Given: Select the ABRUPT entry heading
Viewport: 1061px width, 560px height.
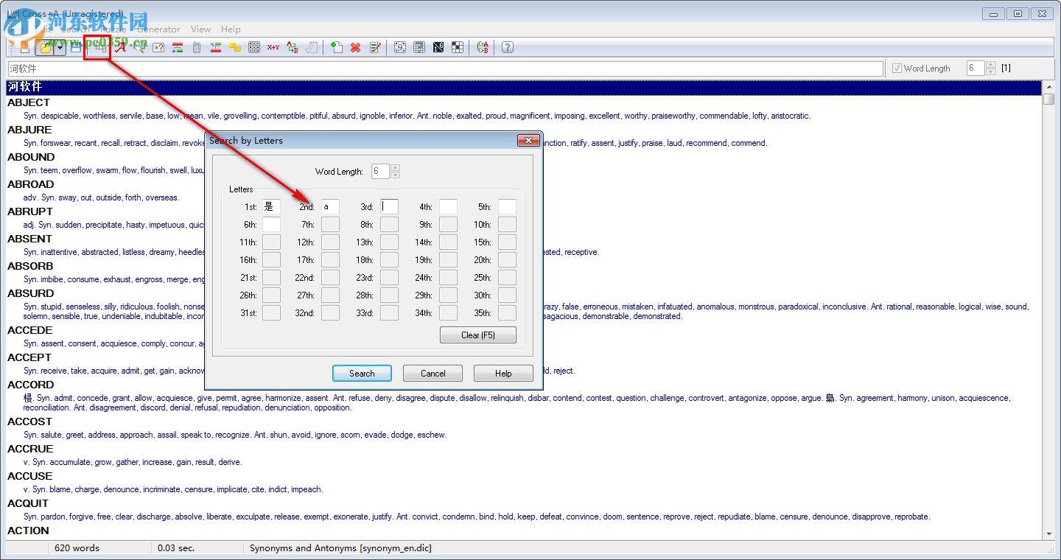Looking at the screenshot, I should tap(30, 212).
